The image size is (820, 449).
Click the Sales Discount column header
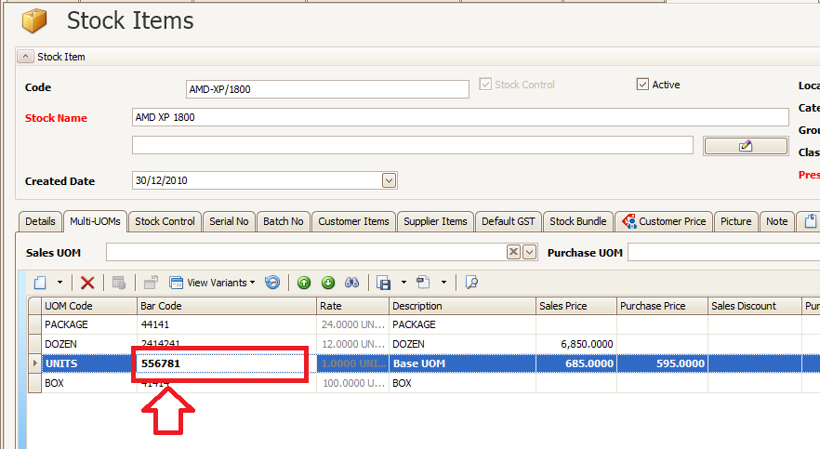755,306
